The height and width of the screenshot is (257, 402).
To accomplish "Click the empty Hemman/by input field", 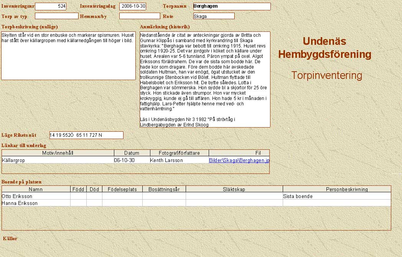I will point(139,16).
